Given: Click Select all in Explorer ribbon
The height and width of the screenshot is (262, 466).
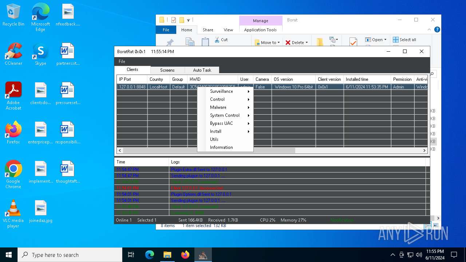Looking at the screenshot, I should pos(404,40).
